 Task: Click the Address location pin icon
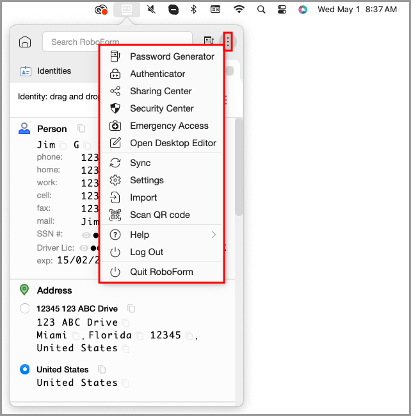[x=24, y=290]
